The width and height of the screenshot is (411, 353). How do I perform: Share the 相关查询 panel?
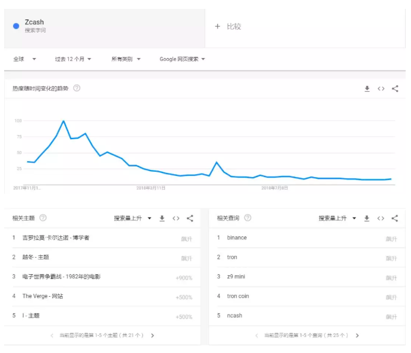pyautogui.click(x=394, y=218)
